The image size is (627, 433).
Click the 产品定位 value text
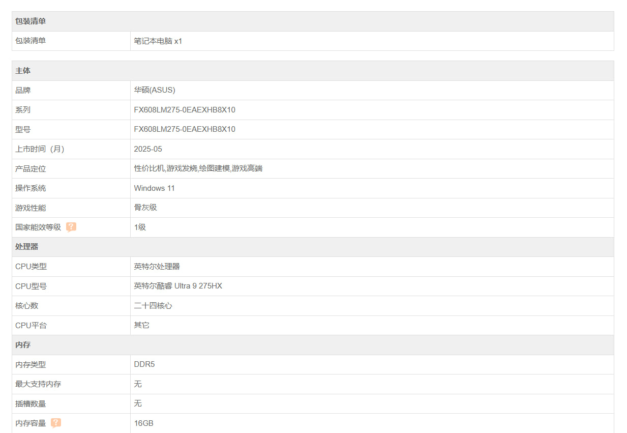(198, 168)
